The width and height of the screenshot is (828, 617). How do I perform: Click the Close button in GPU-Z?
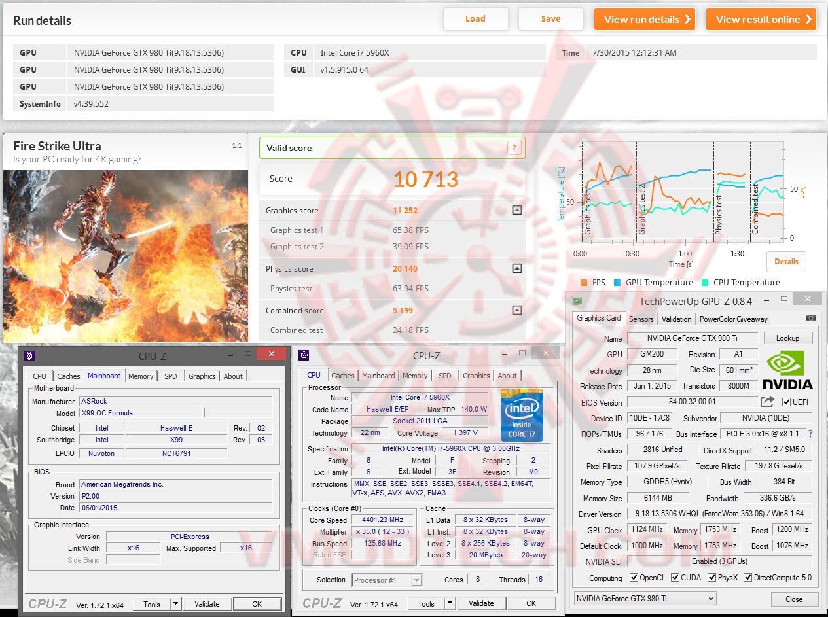pyautogui.click(x=794, y=599)
